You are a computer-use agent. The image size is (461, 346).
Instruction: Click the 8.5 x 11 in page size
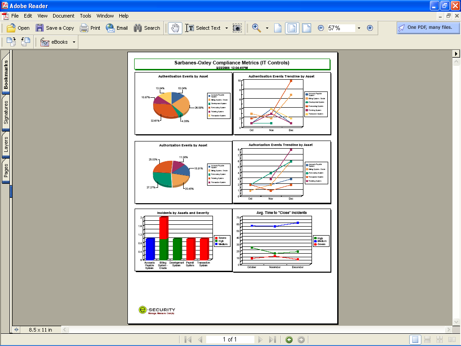point(41,330)
